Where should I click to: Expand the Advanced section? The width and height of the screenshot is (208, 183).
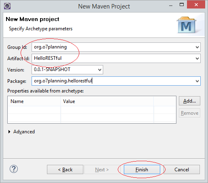(x=9, y=132)
